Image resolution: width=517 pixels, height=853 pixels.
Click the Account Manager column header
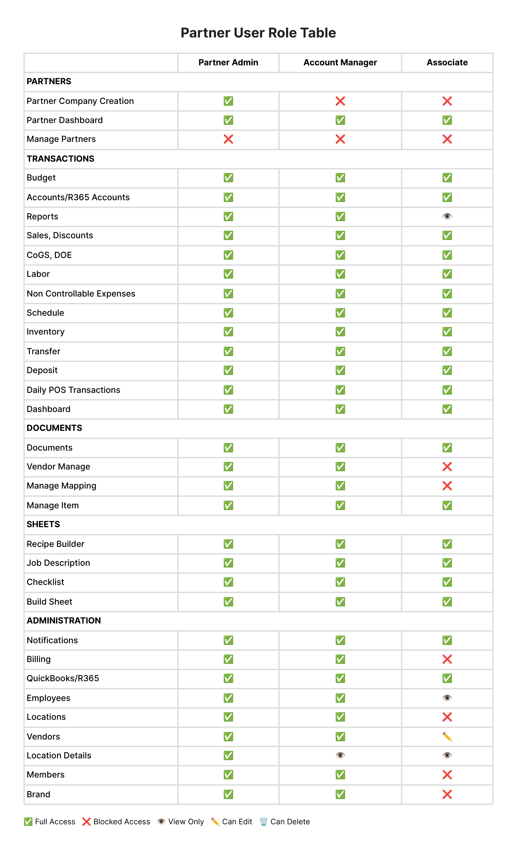pyautogui.click(x=340, y=62)
